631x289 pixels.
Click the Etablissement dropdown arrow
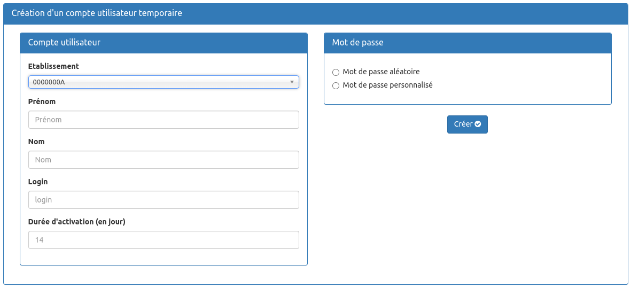click(292, 82)
